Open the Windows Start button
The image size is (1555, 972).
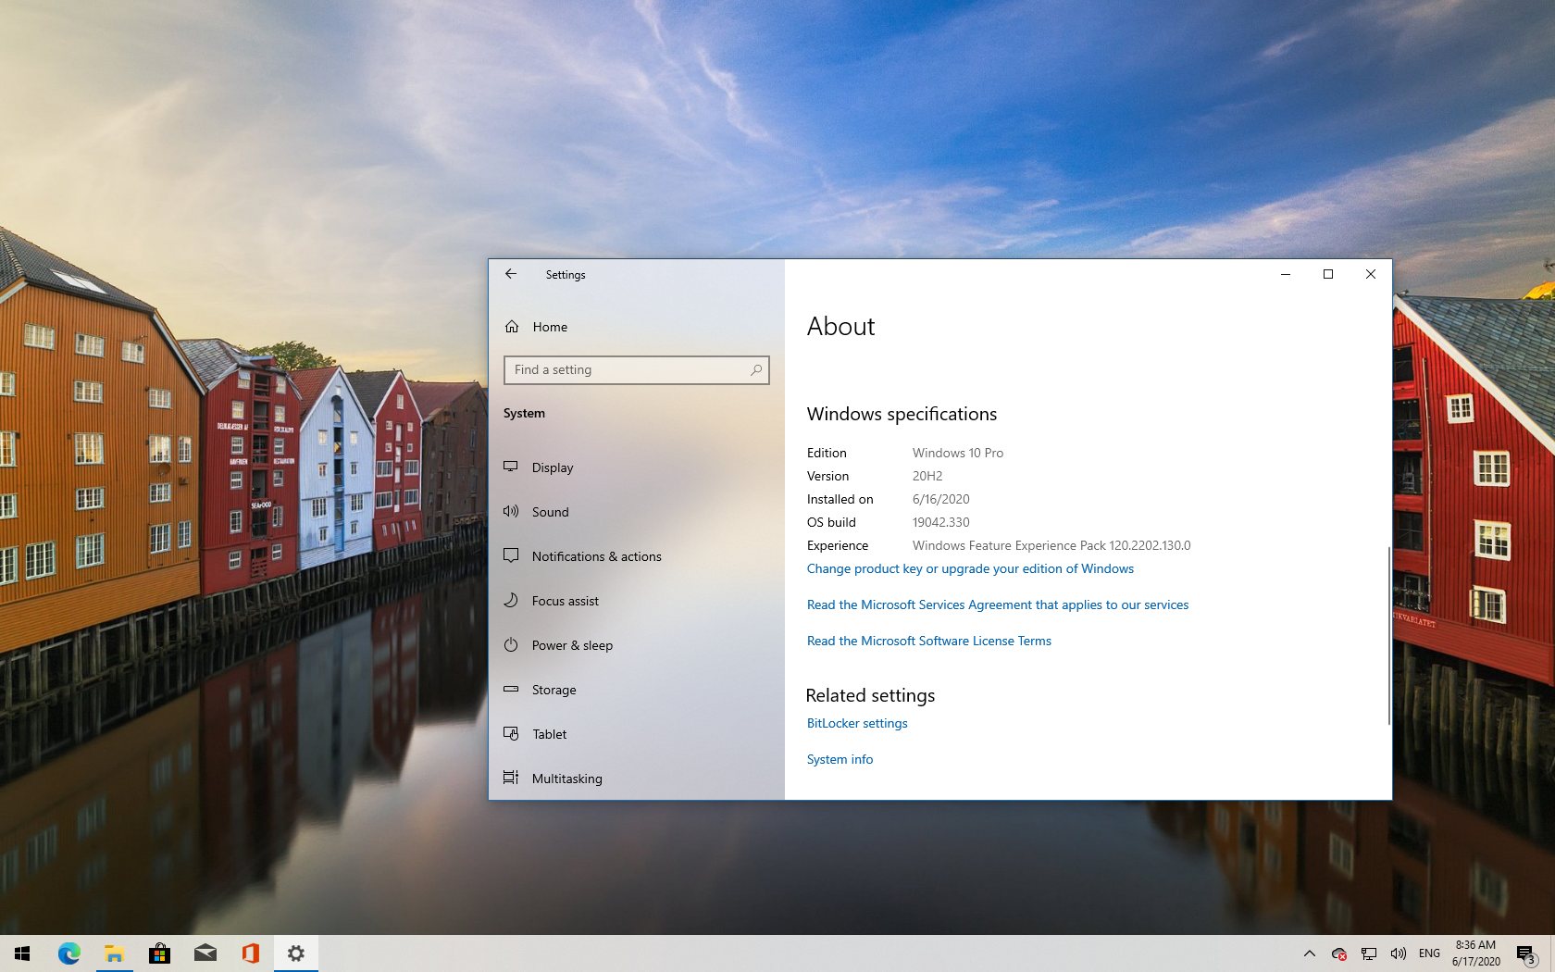[x=22, y=953]
